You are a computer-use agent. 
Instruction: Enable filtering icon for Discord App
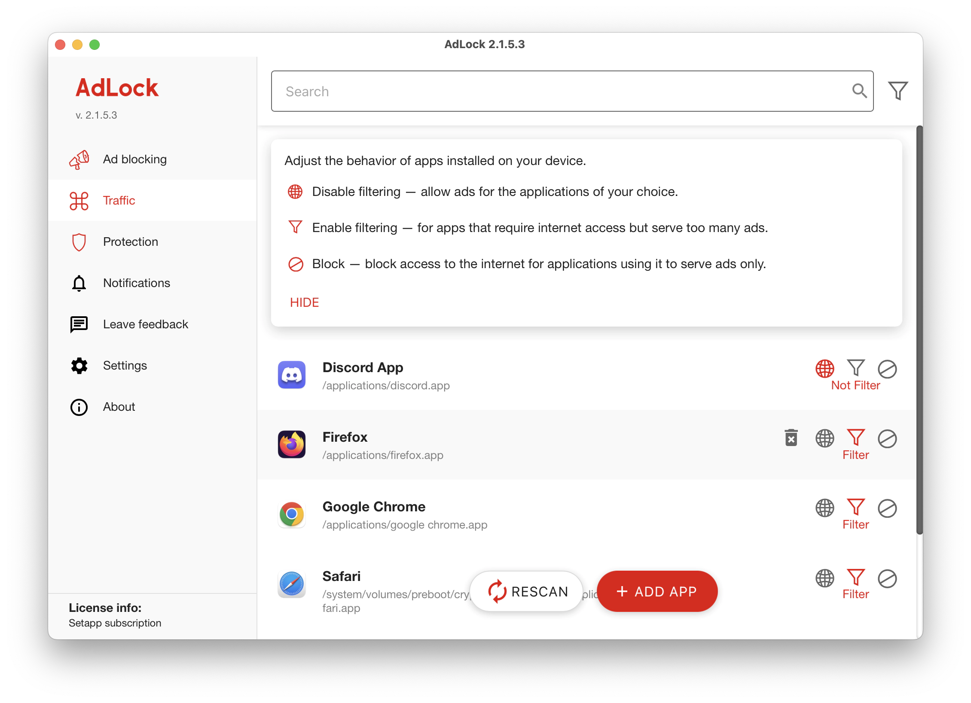pos(856,369)
